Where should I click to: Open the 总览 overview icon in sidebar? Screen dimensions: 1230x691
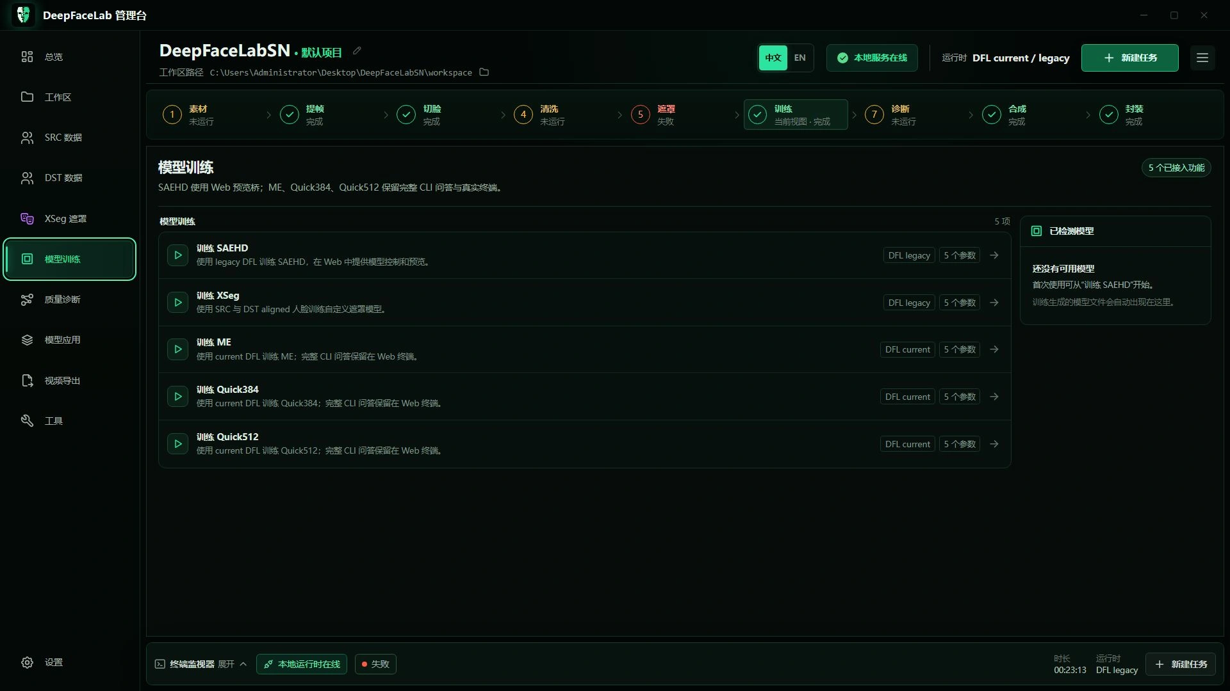coord(27,57)
